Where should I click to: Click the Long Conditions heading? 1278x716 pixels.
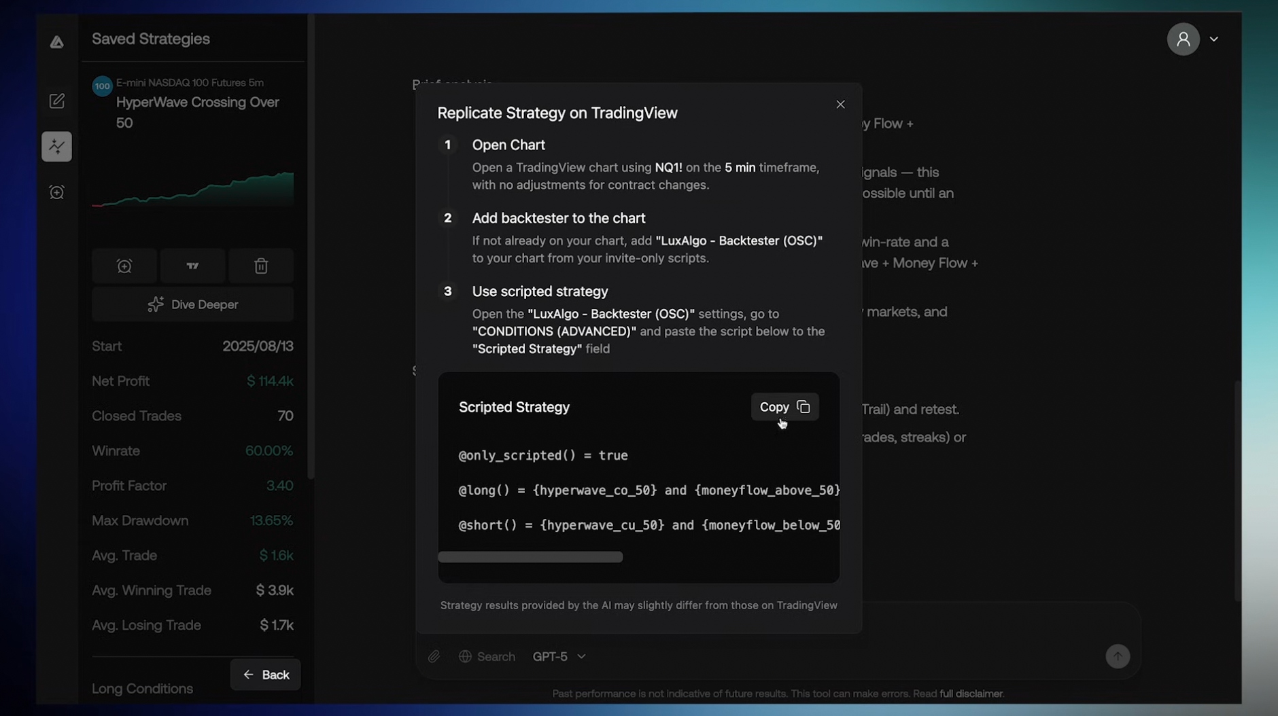143,689
